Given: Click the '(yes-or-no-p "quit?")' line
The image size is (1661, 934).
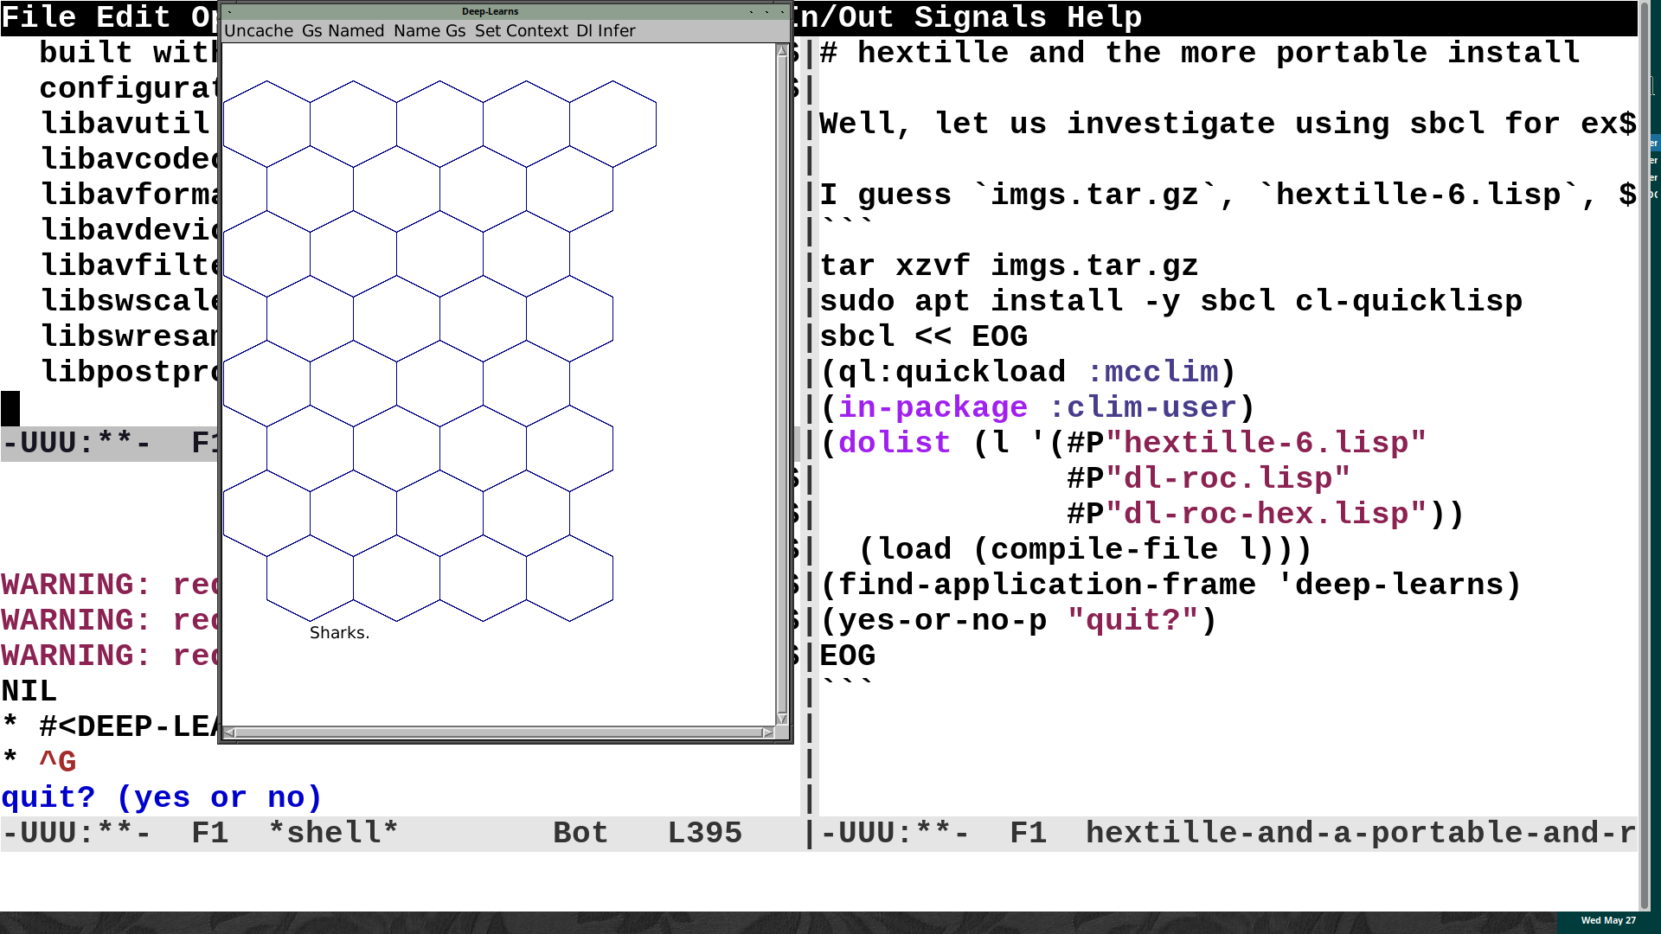Looking at the screenshot, I should (x=1018, y=620).
